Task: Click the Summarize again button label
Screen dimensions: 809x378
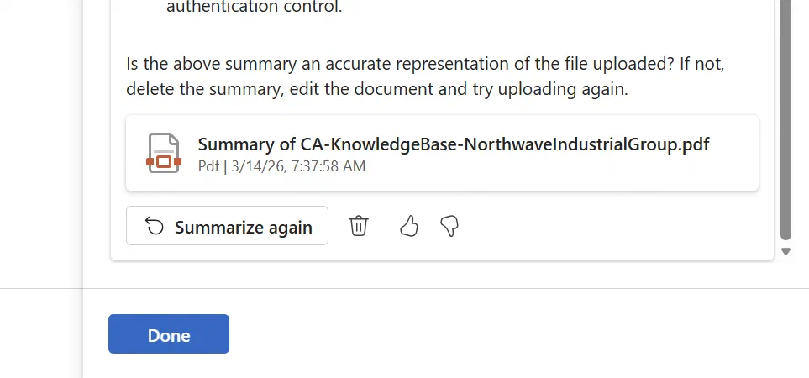Action: coord(243,227)
